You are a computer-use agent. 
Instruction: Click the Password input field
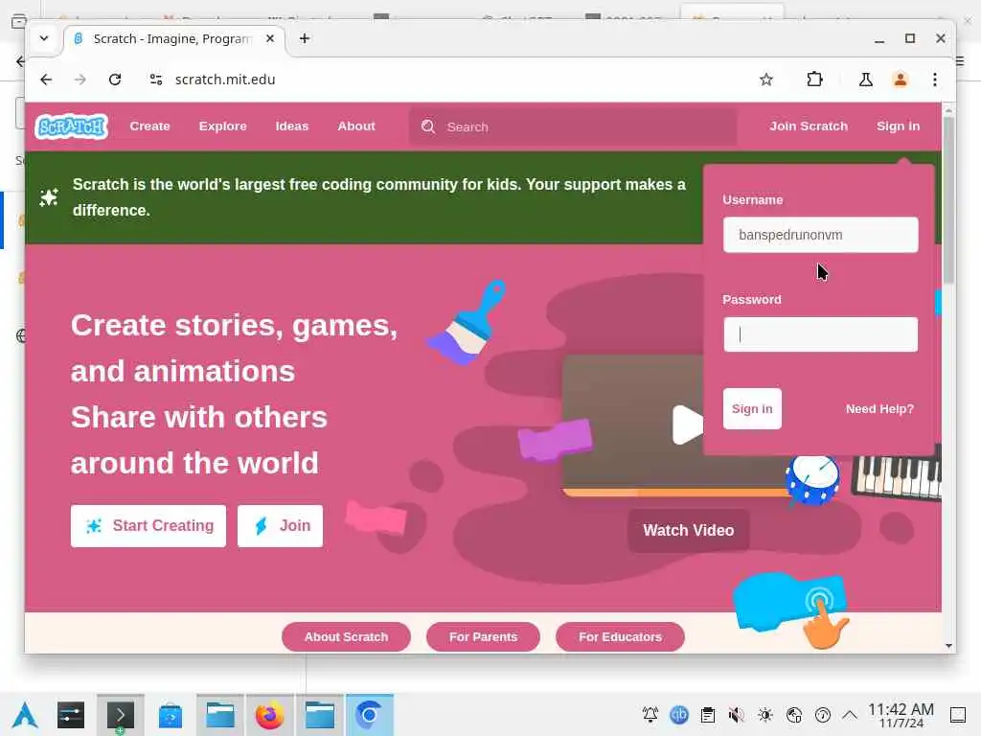point(820,334)
